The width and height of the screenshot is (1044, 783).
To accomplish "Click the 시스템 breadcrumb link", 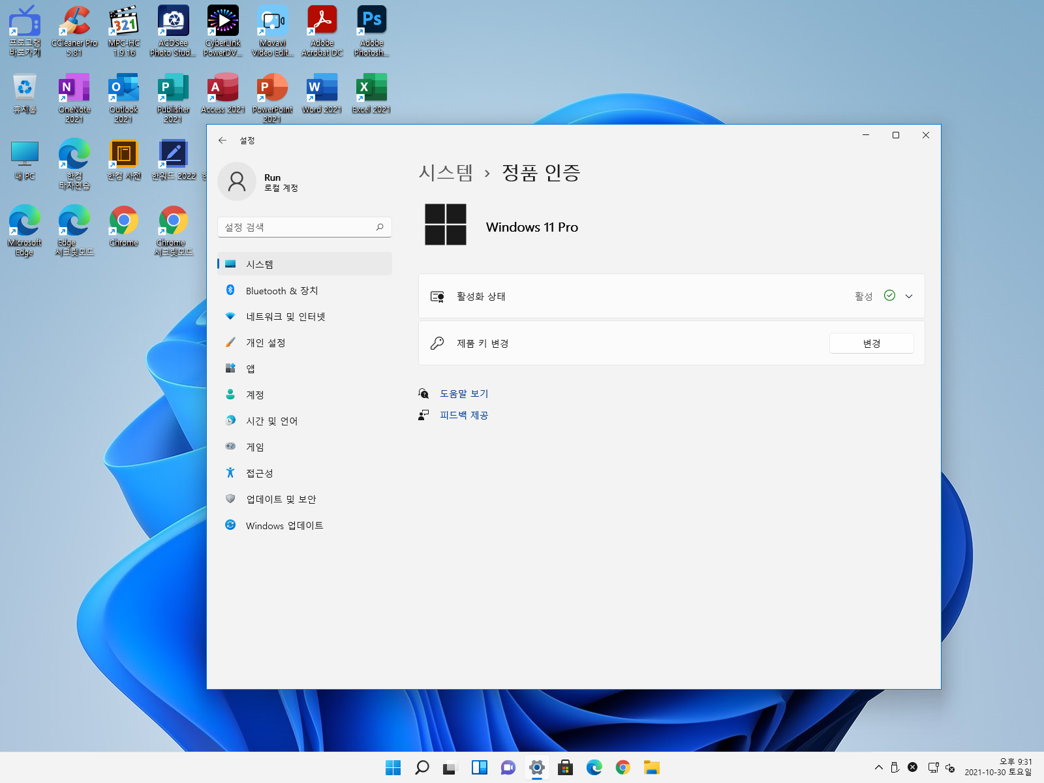I will point(446,173).
